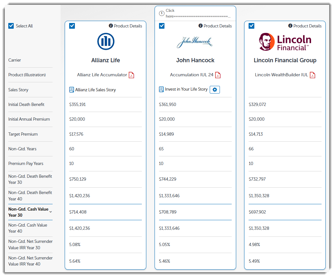This screenshot has width=334, height=277.
Task: Click Non-Gtd. Net Surrender Value IRR Year 30 label
Action: (x=31, y=244)
